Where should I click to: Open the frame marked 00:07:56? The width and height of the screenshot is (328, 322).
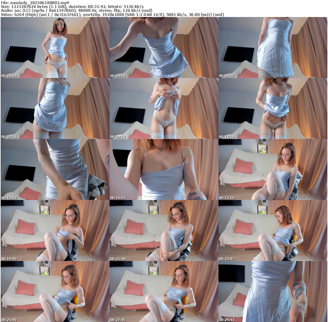coord(55,109)
